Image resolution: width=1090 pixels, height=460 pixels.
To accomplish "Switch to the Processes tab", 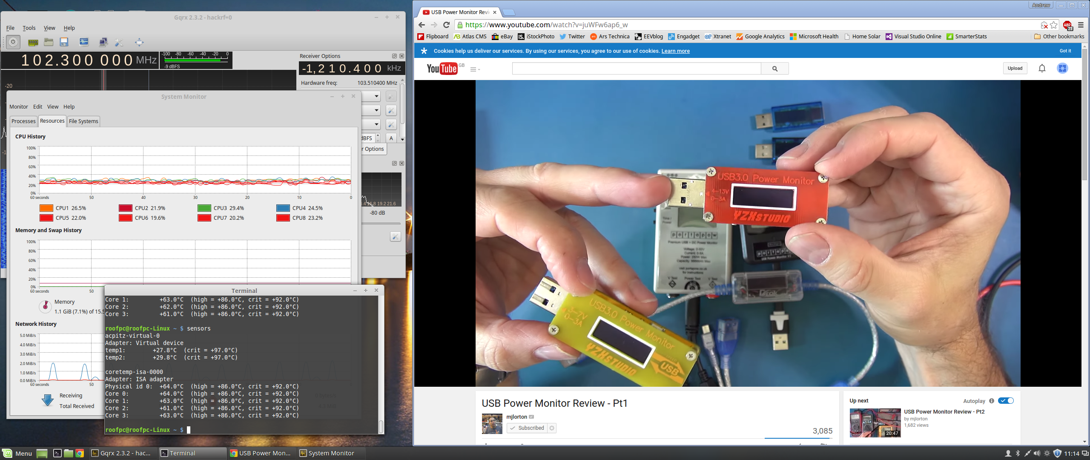I will point(23,121).
